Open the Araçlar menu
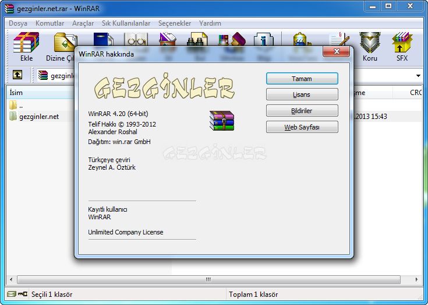Screen dimensions: 428x305 pyautogui.click(x=83, y=23)
